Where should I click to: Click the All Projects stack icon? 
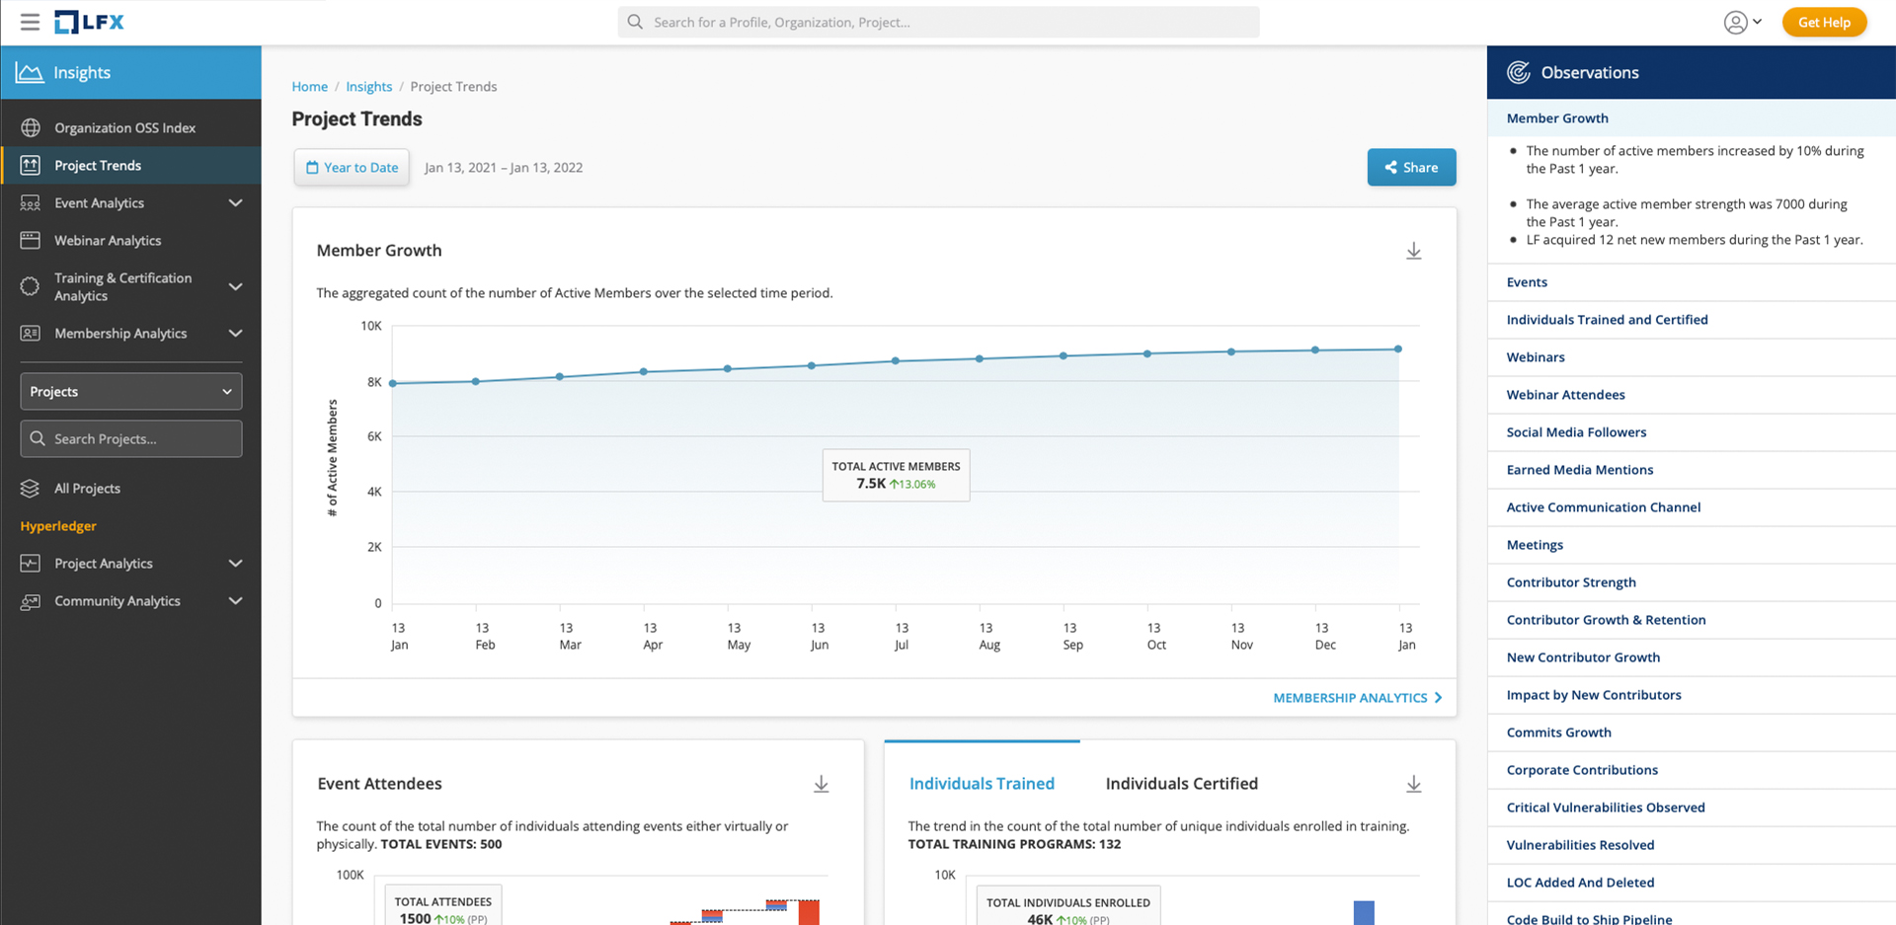pos(31,489)
